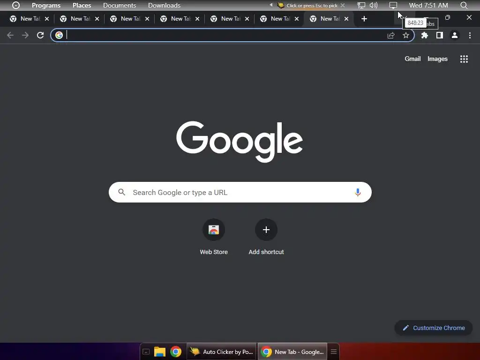This screenshot has width=480, height=360.
Task: Open the clock showing Wed 7:51 AM
Action: (x=428, y=5)
